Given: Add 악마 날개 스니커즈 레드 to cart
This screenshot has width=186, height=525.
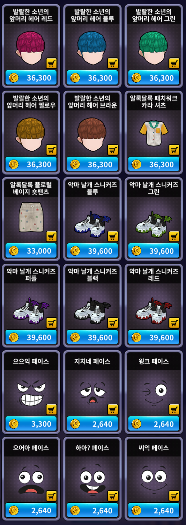Looking at the screenshot, I should tap(174, 323).
